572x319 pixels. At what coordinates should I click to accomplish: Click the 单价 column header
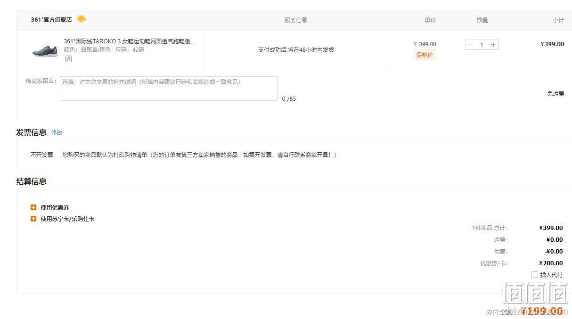[430, 20]
